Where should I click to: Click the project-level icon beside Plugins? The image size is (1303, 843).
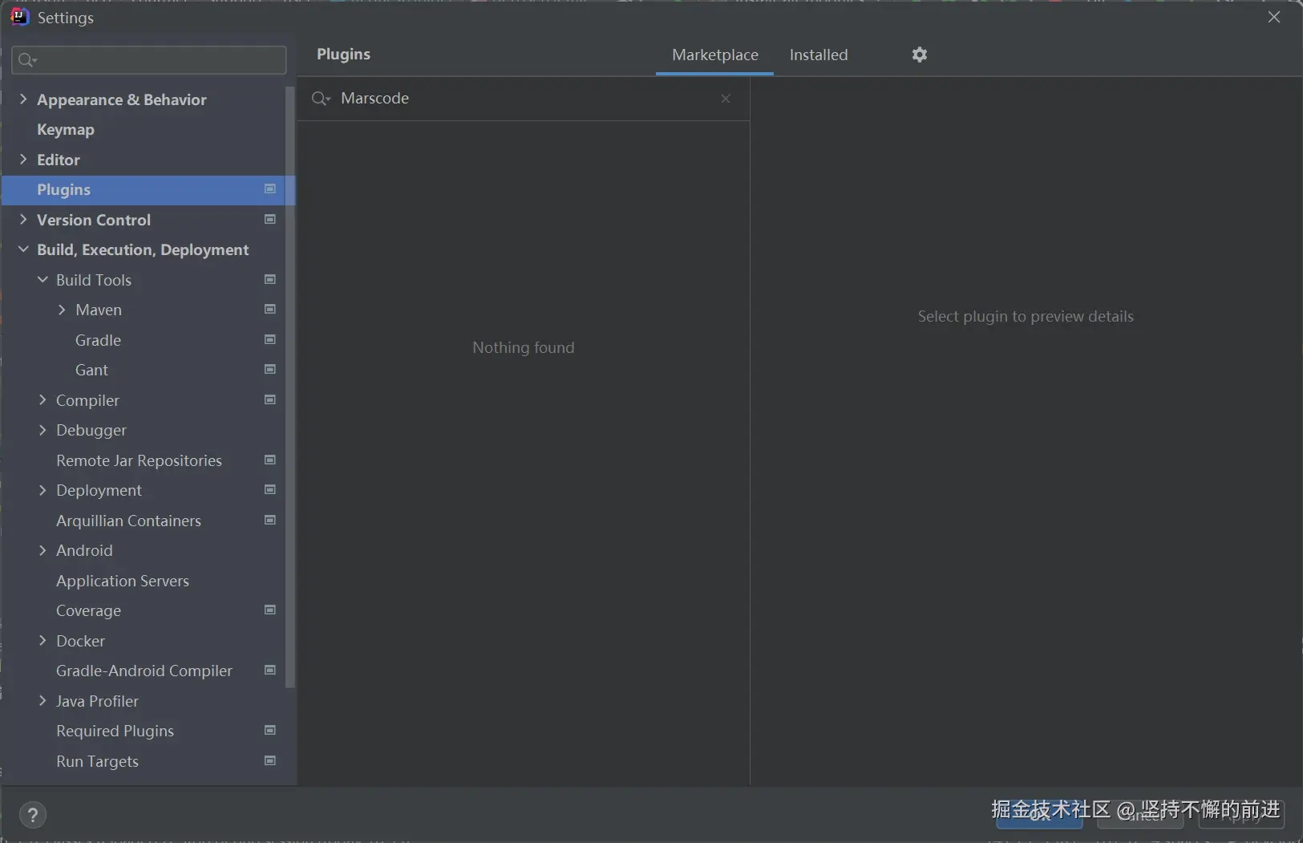click(270, 189)
